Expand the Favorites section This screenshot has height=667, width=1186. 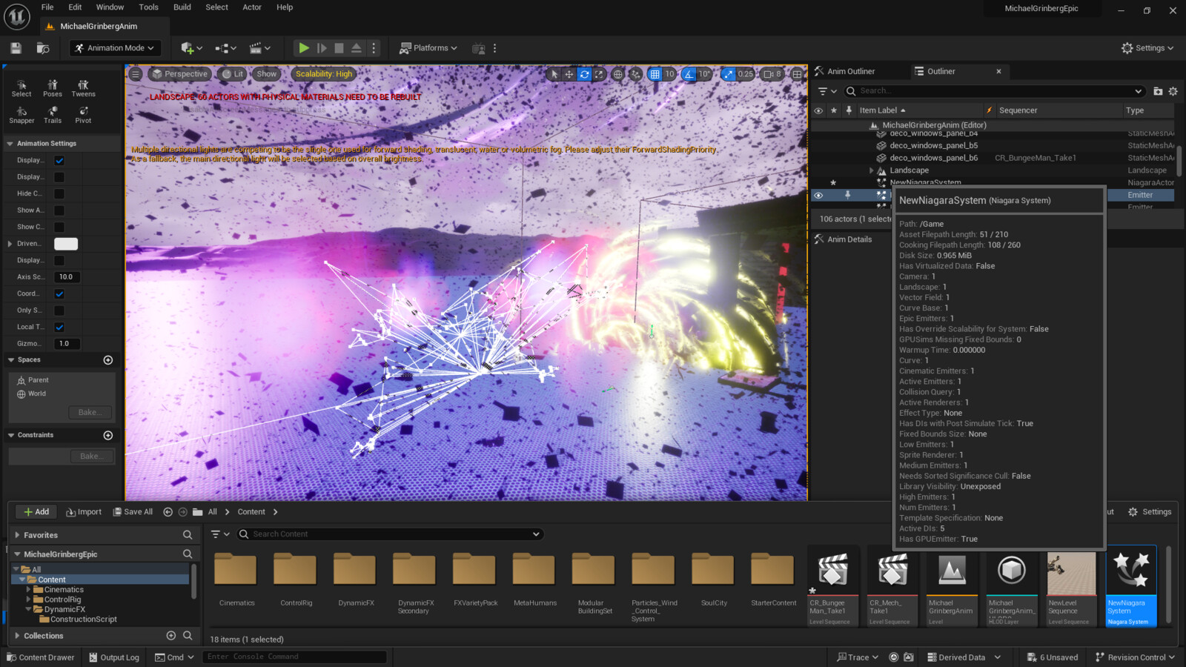click(17, 535)
